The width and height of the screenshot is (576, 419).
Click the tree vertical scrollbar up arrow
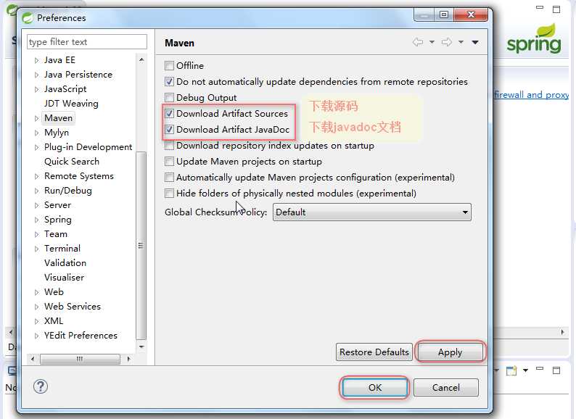(x=141, y=59)
